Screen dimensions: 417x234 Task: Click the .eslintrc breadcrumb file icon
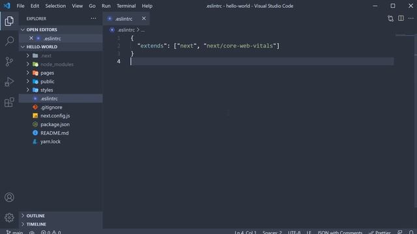coord(112,30)
